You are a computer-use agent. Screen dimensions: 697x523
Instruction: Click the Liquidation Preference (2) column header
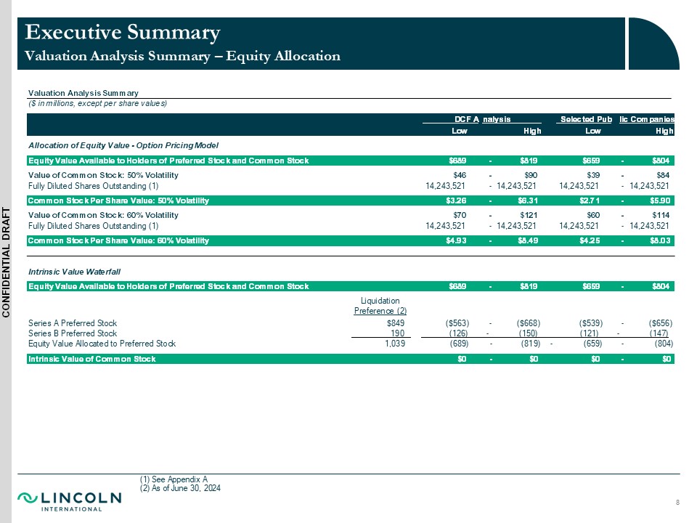tap(380, 306)
